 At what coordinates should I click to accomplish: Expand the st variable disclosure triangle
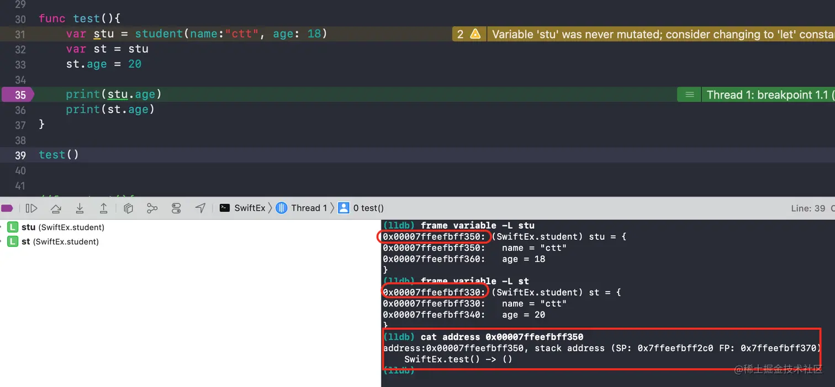pyautogui.click(x=2, y=241)
